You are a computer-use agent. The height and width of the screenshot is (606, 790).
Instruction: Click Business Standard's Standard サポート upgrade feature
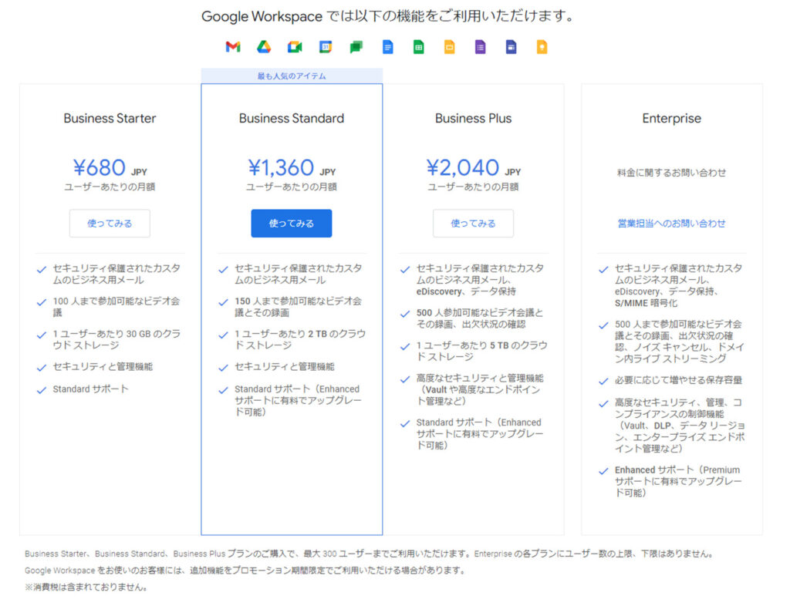[299, 400]
